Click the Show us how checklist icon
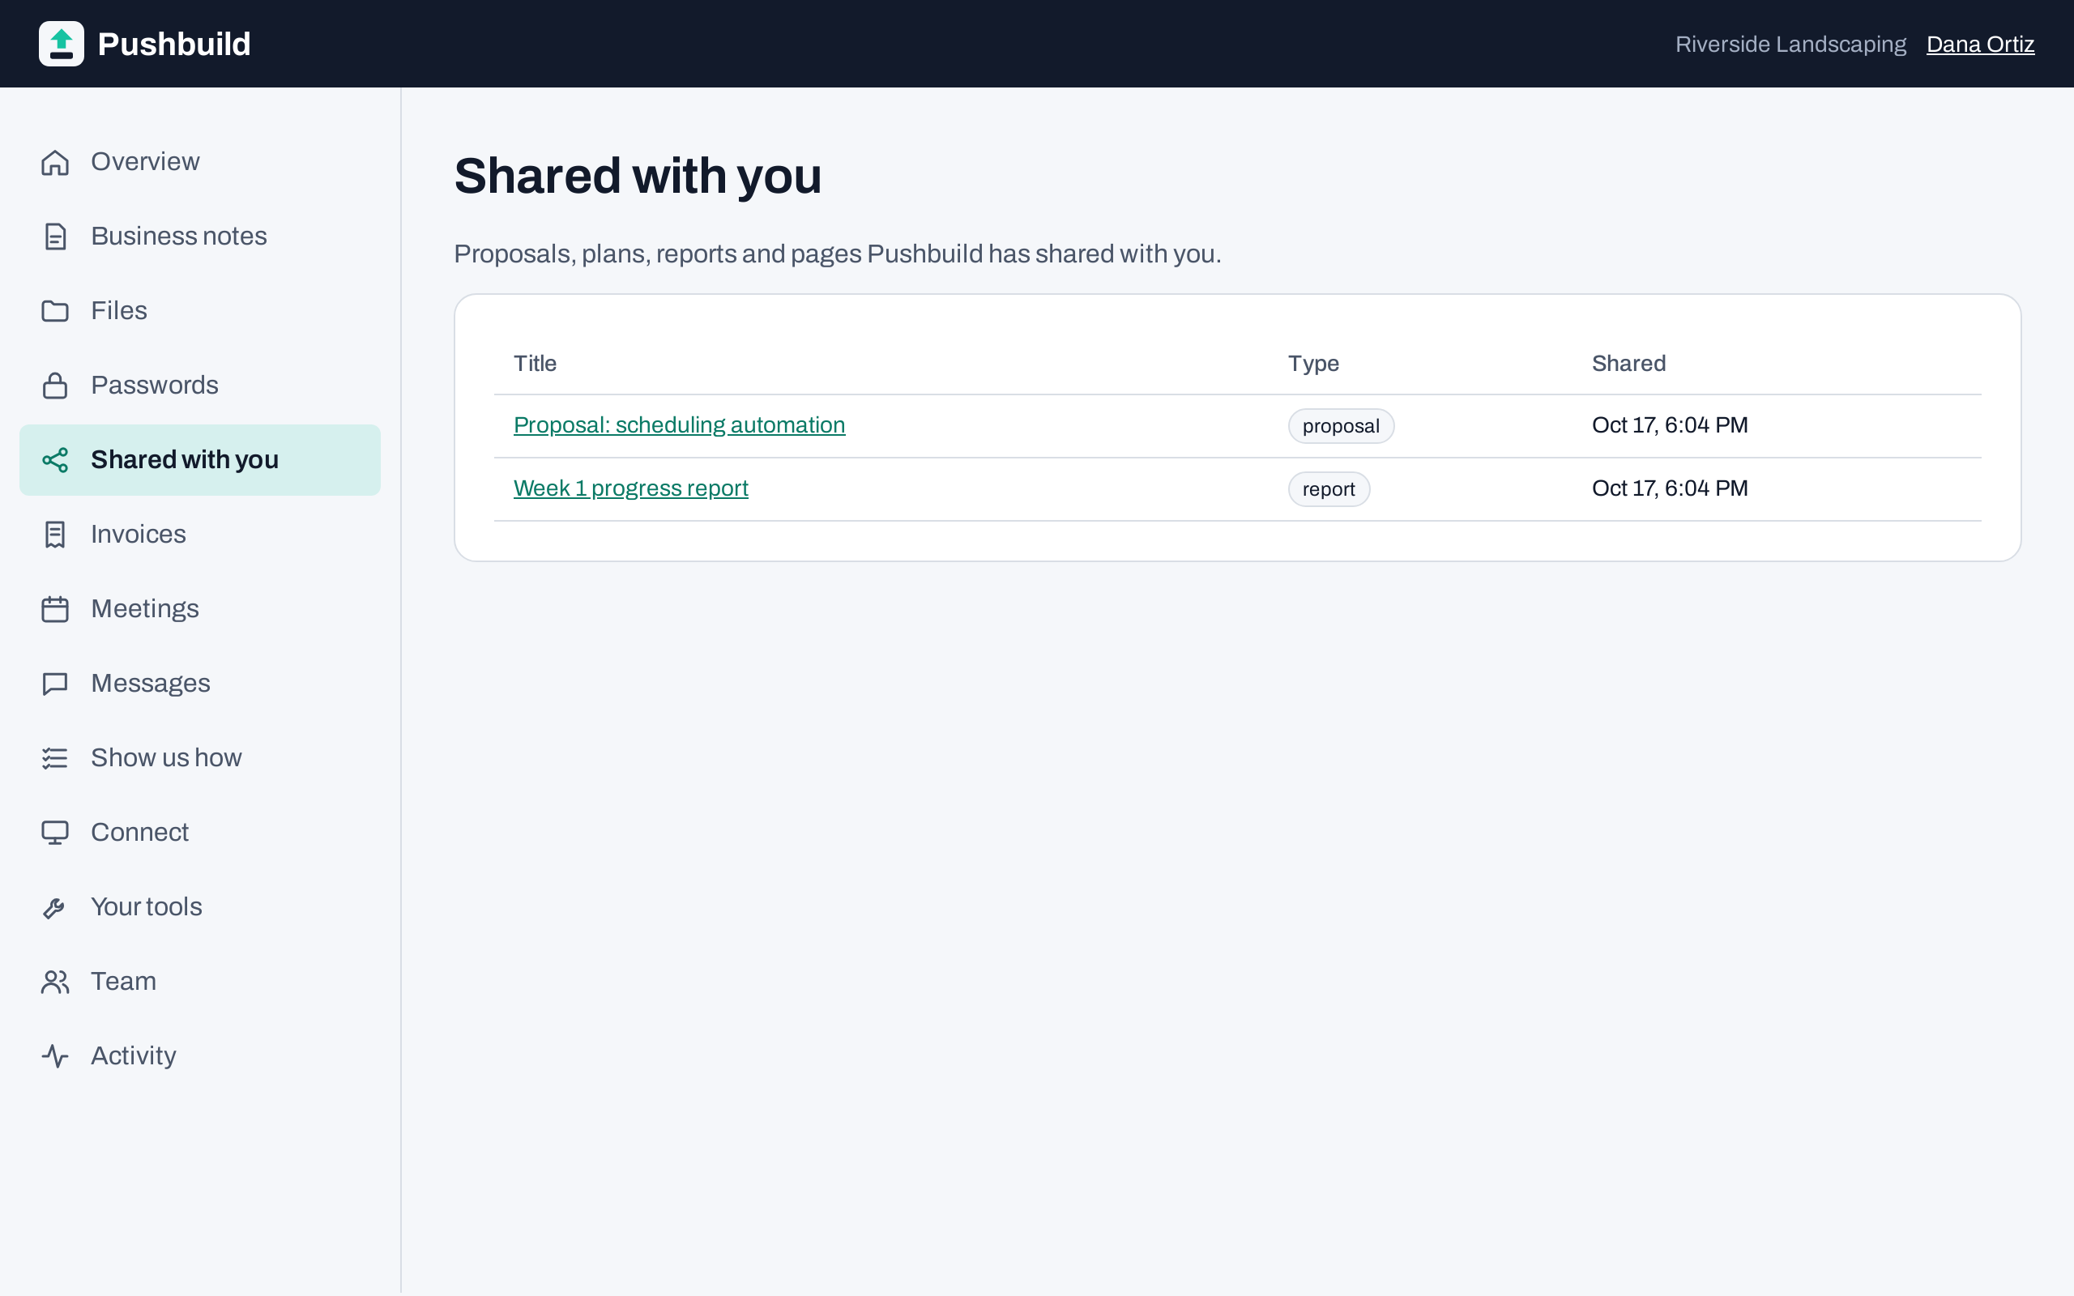Screen dimensions: 2074x1296 [x=55, y=759]
